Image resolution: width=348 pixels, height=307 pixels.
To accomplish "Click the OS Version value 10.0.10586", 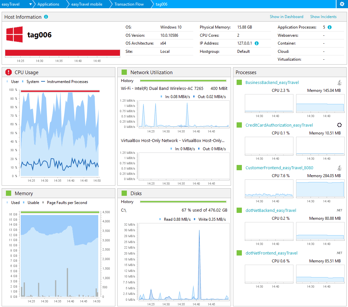I will point(169,35).
